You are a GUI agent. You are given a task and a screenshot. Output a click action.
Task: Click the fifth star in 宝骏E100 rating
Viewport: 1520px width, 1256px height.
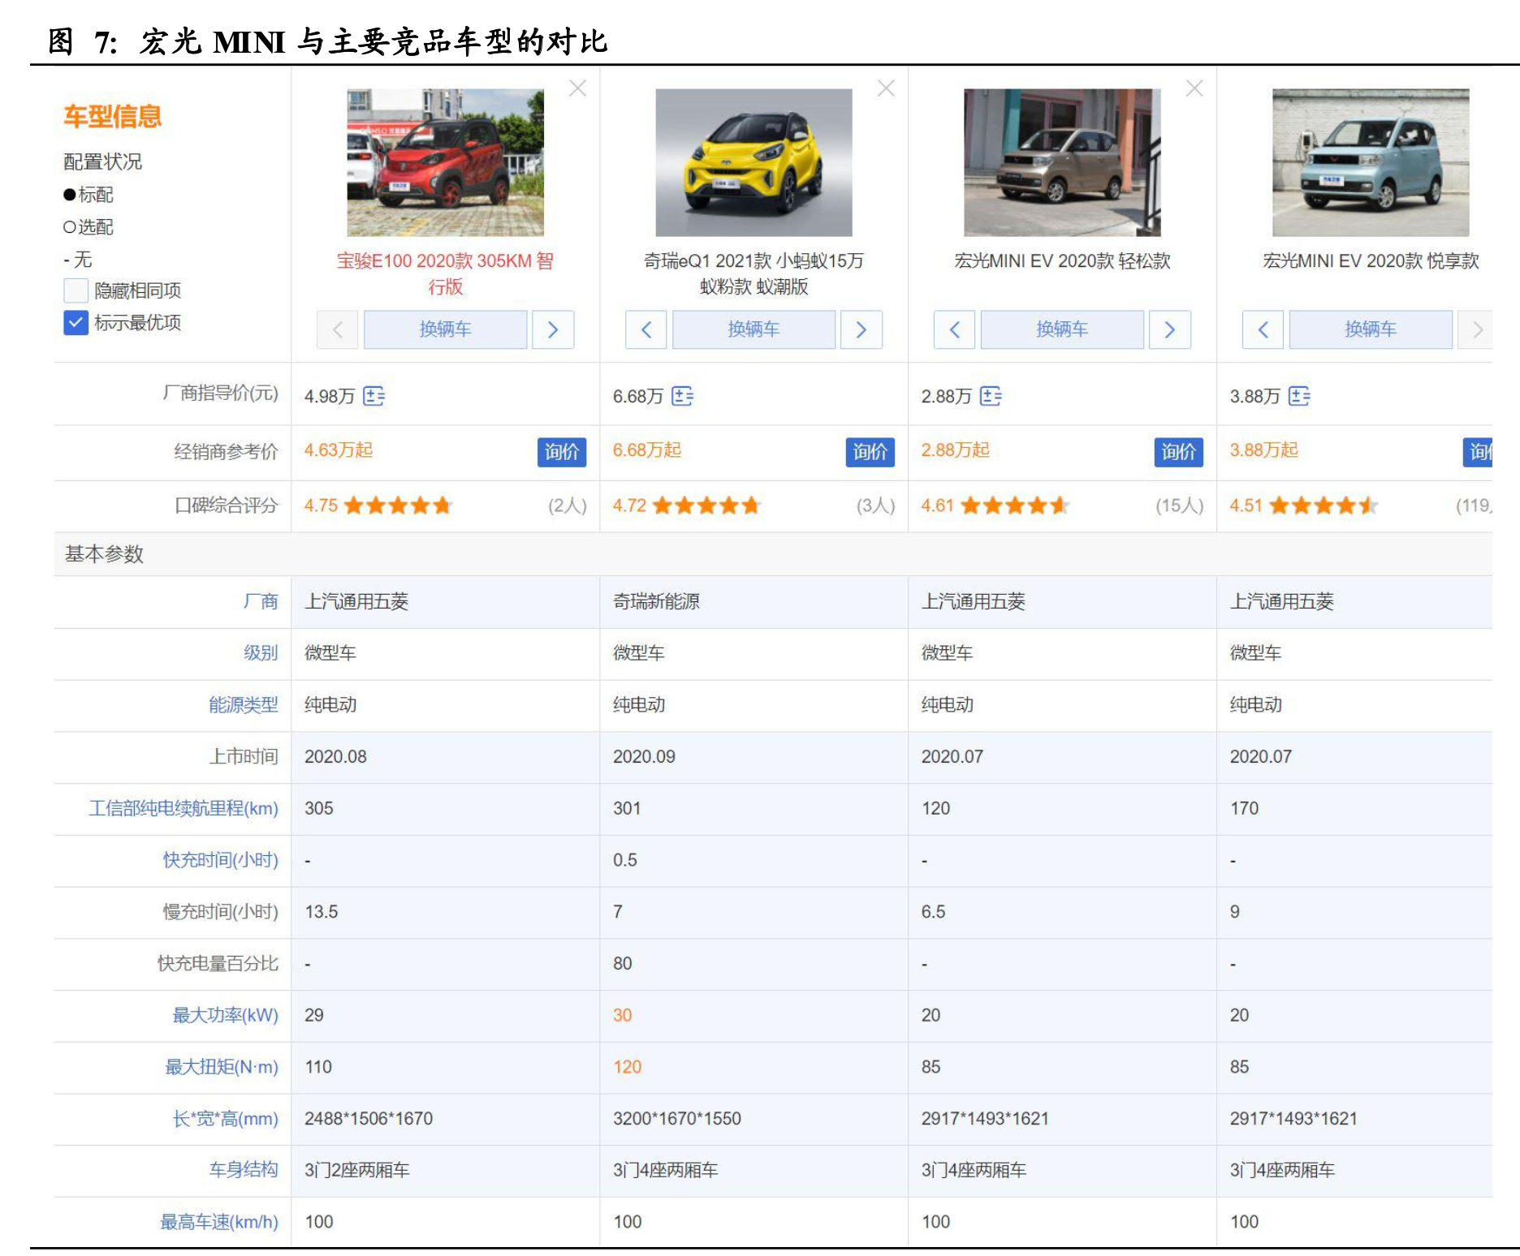[443, 505]
